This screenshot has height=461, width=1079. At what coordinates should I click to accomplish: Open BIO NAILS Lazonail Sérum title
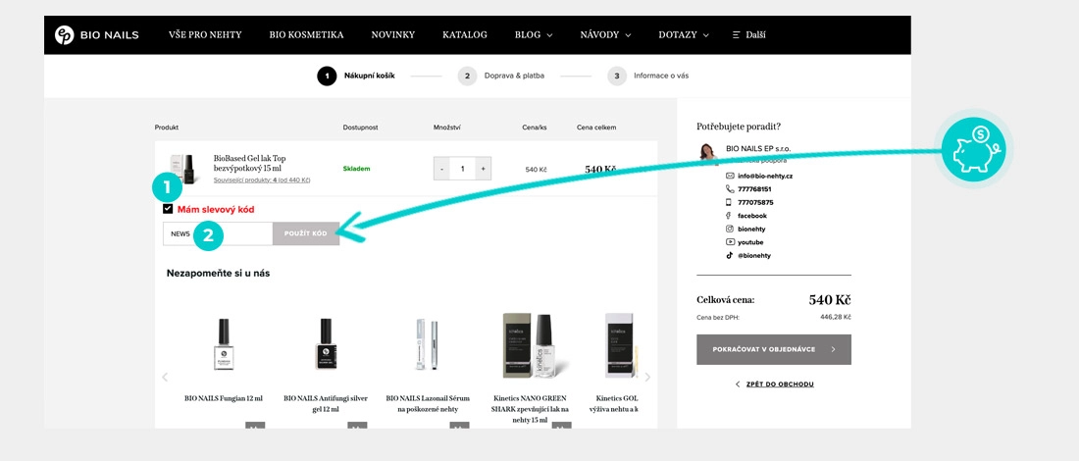(428, 404)
